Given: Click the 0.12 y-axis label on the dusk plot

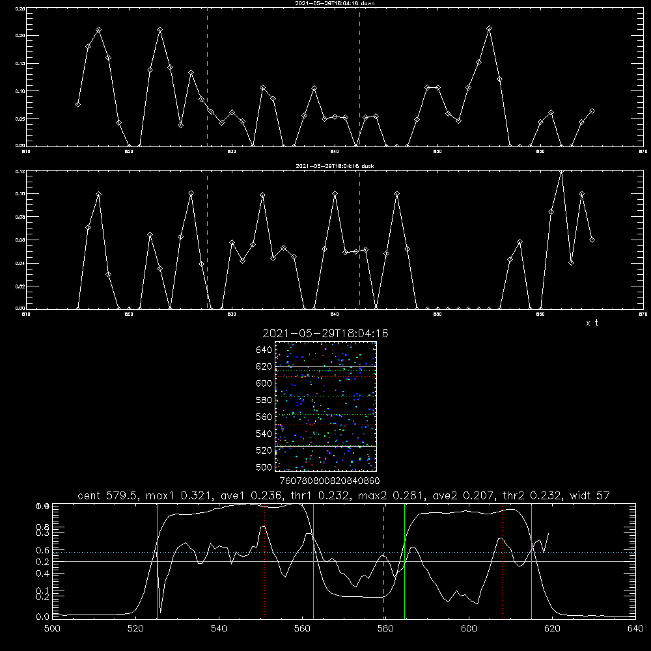Looking at the screenshot, I should (x=20, y=171).
